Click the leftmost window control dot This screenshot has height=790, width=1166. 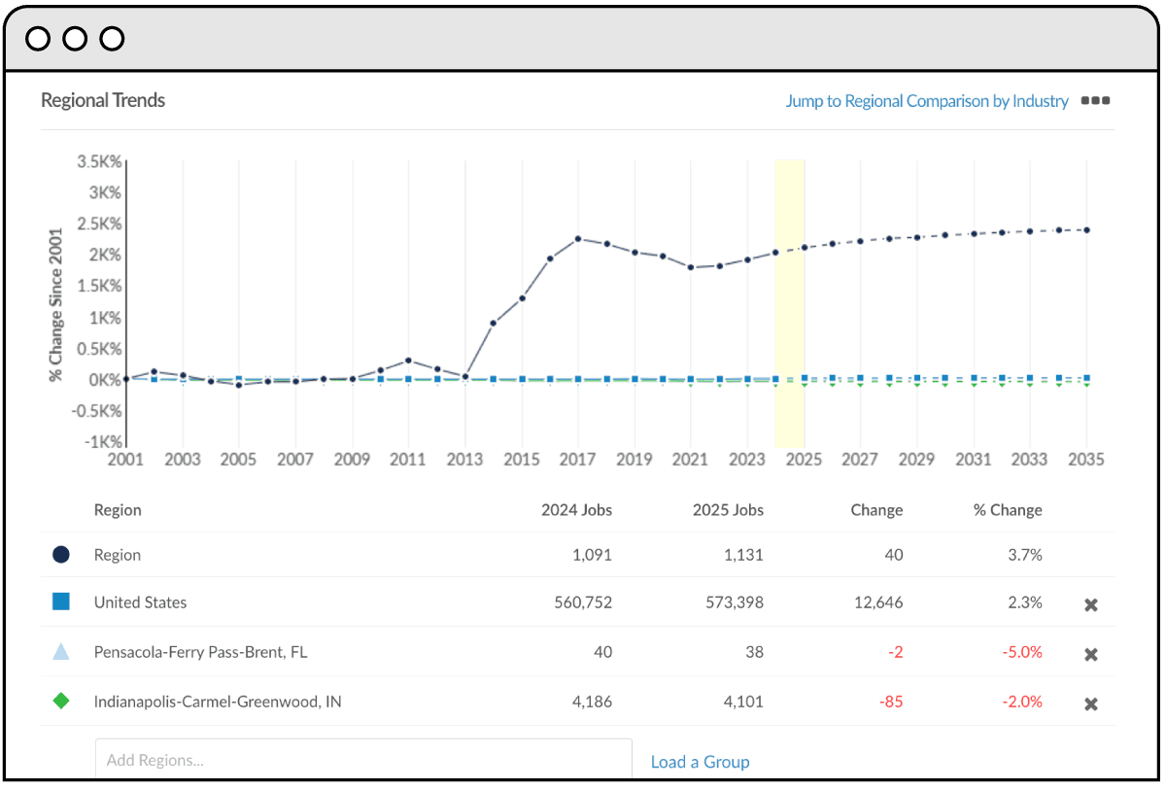click(39, 38)
